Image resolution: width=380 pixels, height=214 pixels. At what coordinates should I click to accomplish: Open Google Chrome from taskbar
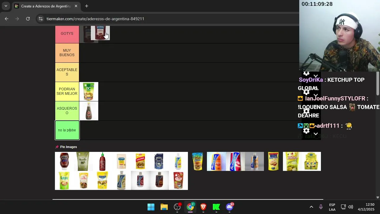(190, 207)
